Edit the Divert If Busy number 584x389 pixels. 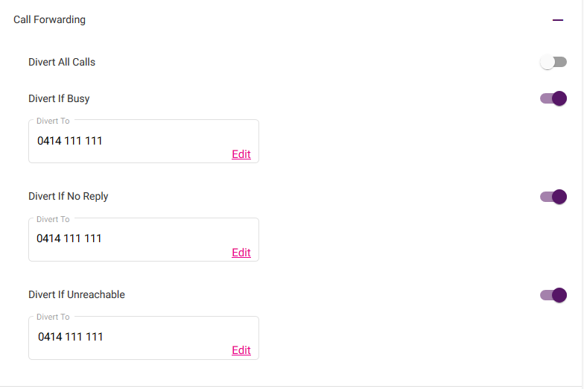[x=241, y=154]
